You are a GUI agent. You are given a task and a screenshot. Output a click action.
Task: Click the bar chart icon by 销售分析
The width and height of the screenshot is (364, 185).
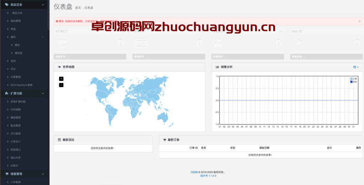tap(217, 67)
